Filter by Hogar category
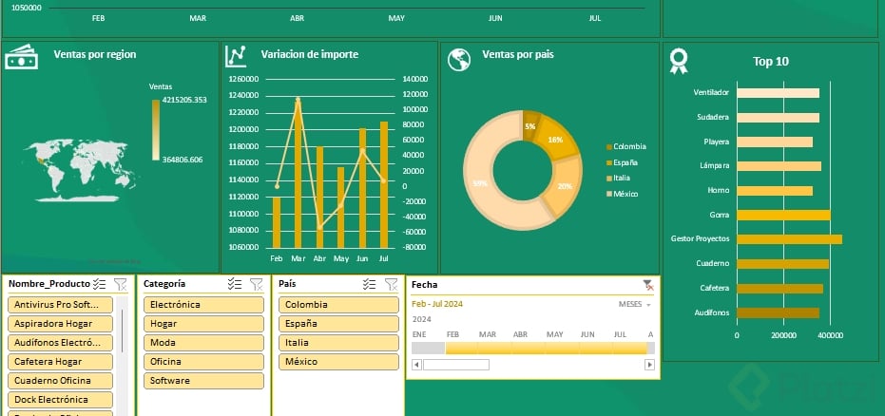 click(x=203, y=324)
